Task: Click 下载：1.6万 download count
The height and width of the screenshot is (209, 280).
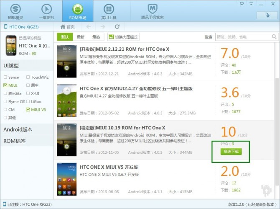Action: [231, 72]
